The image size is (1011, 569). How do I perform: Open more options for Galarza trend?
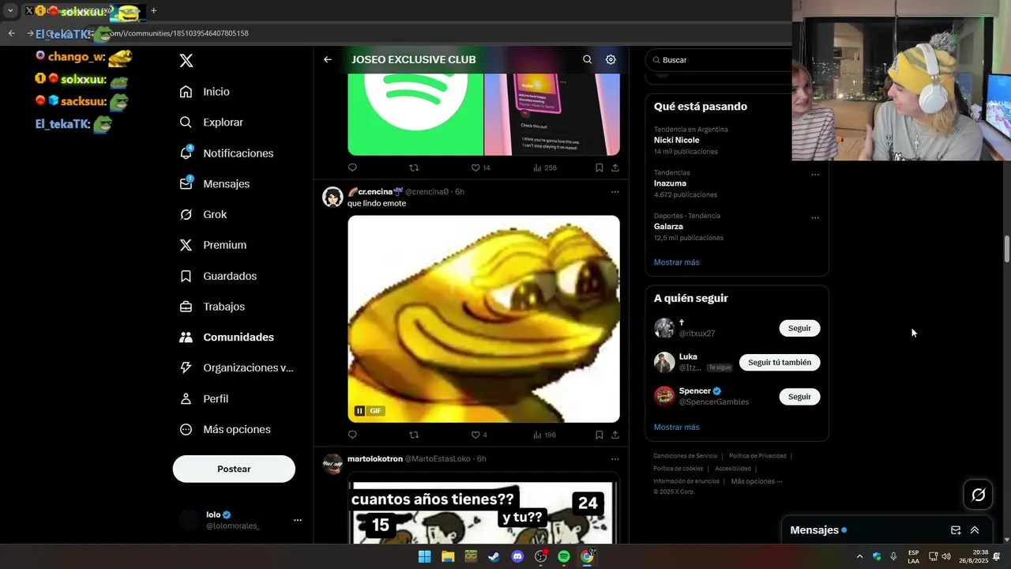(x=815, y=218)
